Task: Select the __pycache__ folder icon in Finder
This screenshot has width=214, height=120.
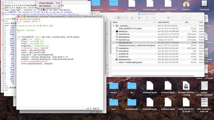Action: coord(117,26)
